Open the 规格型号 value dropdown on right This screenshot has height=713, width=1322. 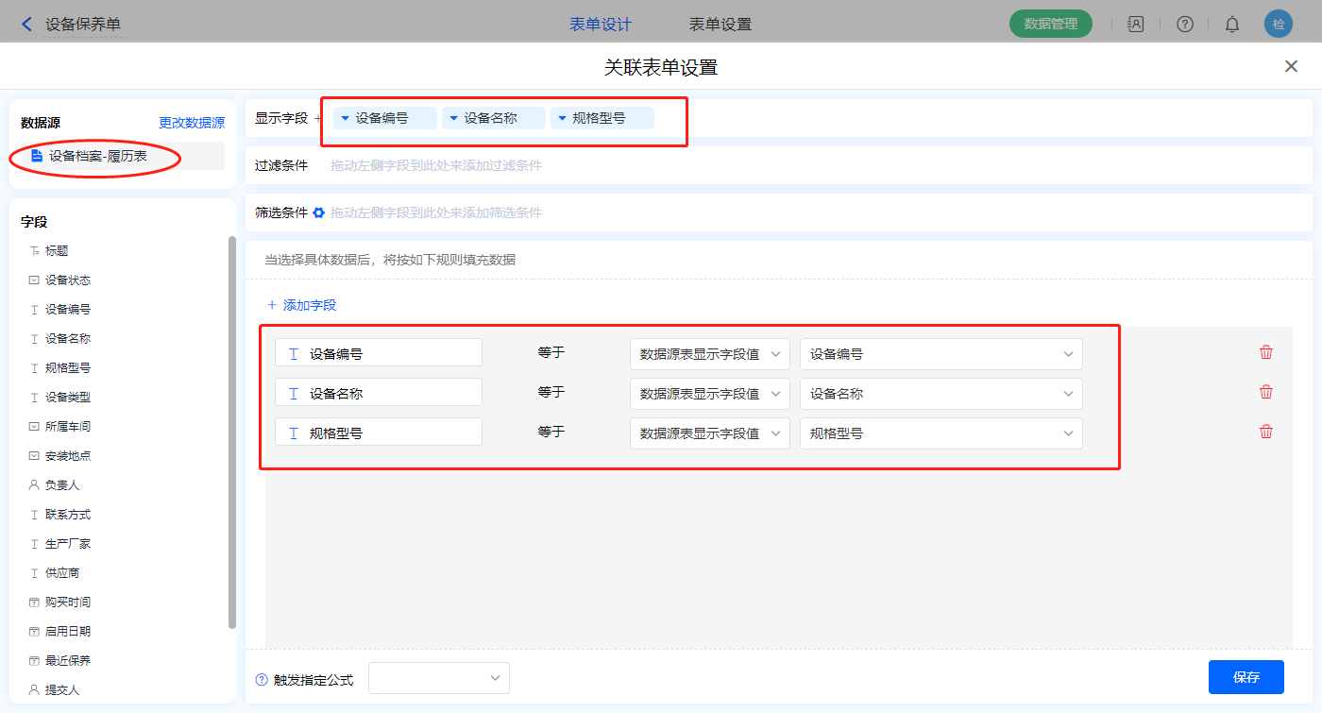pos(941,433)
